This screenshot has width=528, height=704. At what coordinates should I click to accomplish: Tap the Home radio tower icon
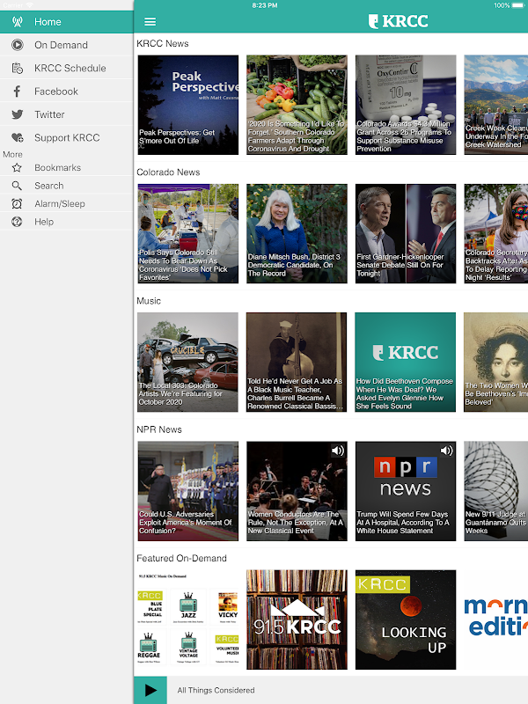[x=17, y=21]
